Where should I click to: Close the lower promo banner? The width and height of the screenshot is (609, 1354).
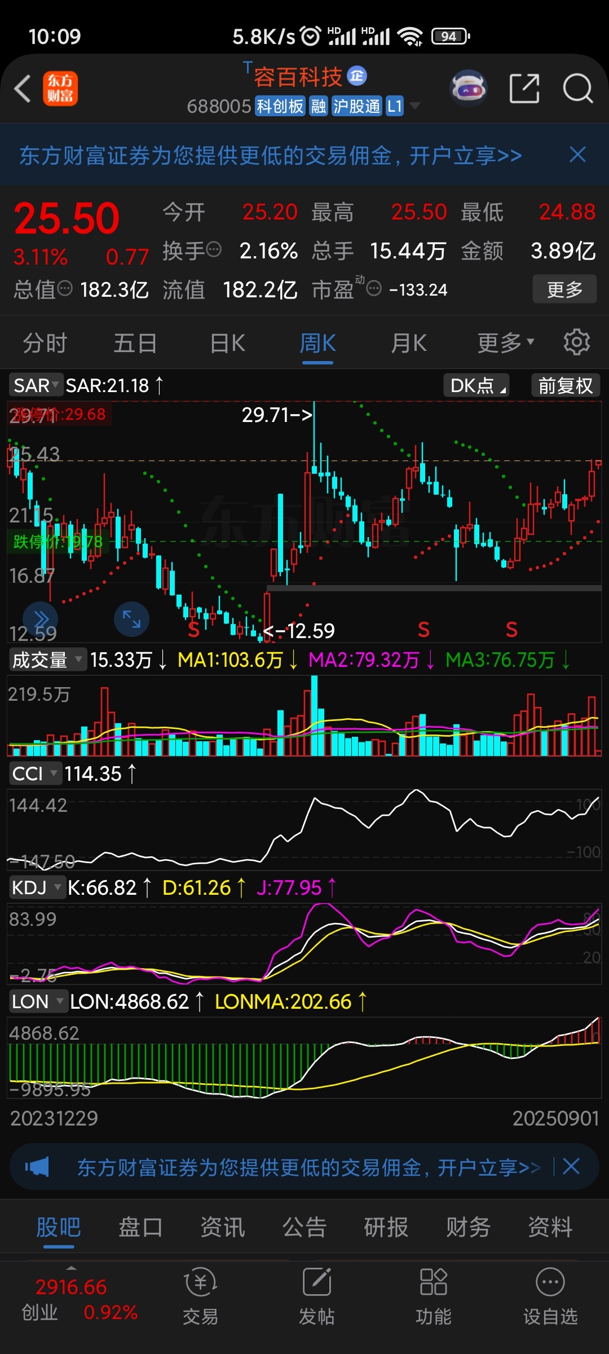(571, 1166)
